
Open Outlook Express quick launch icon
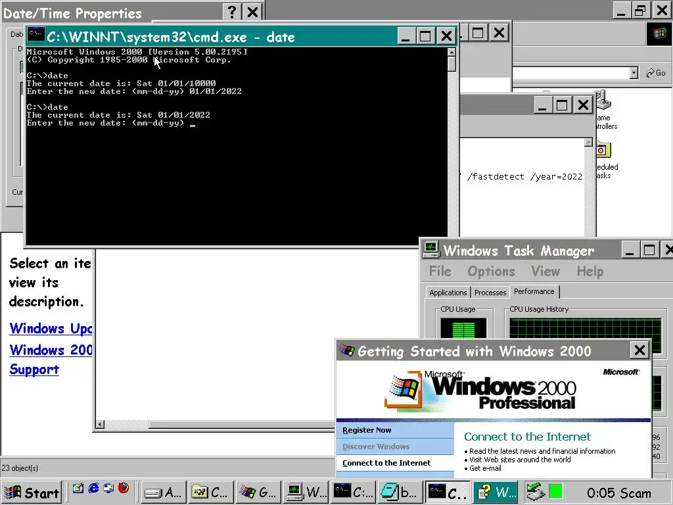[108, 488]
